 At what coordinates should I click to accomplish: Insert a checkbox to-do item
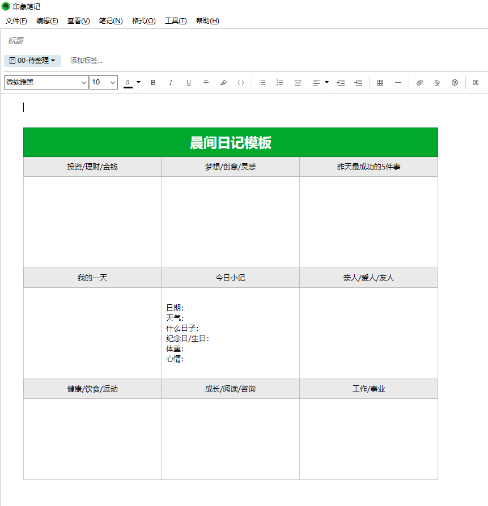point(298,83)
